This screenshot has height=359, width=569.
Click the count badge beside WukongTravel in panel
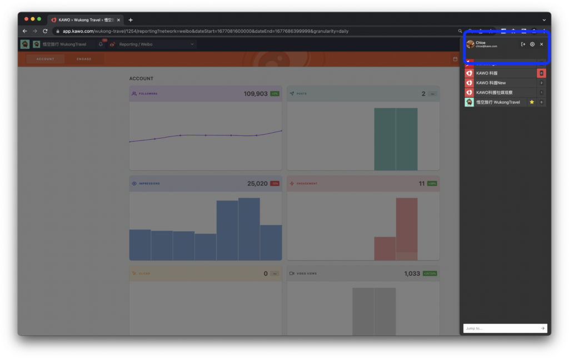541,102
